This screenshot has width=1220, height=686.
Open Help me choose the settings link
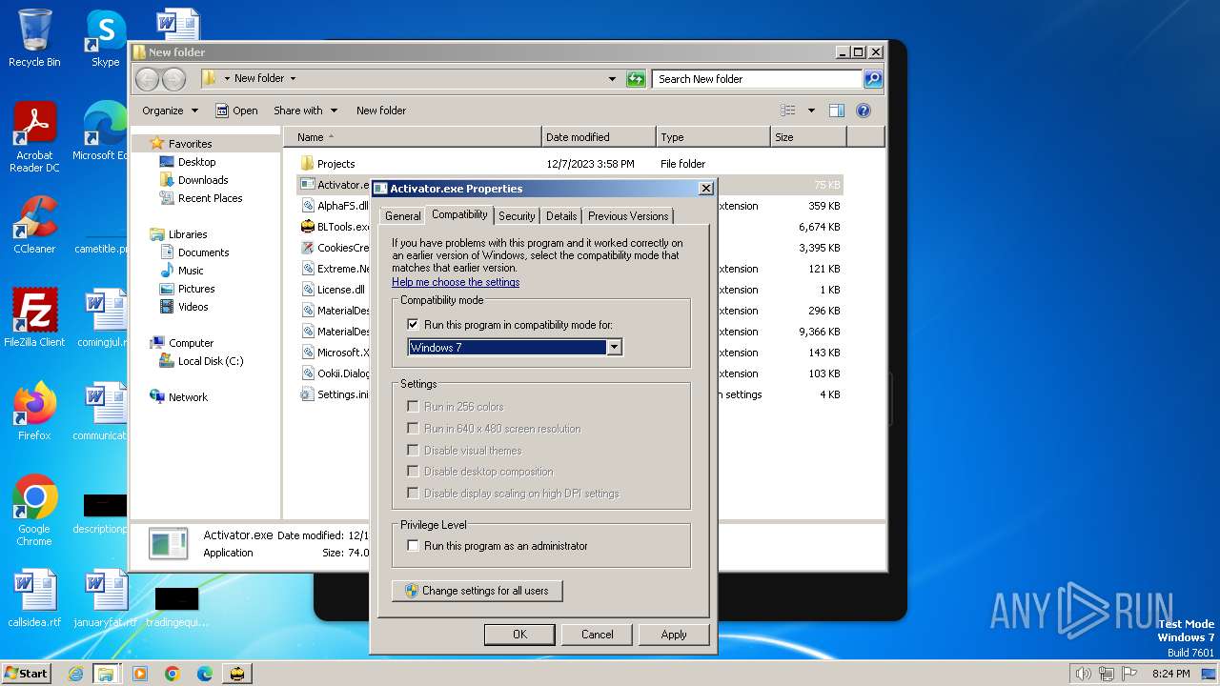coord(456,282)
